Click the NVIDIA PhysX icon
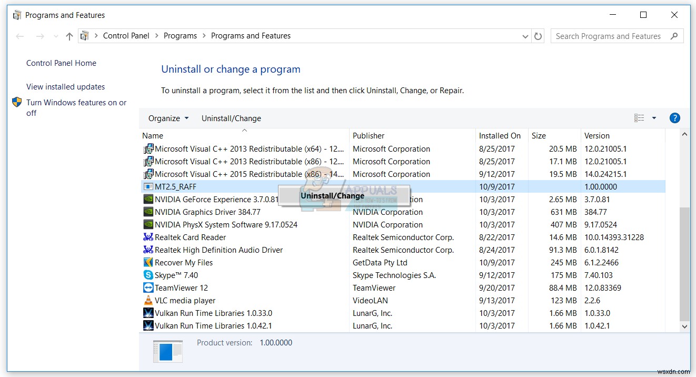 tap(148, 225)
